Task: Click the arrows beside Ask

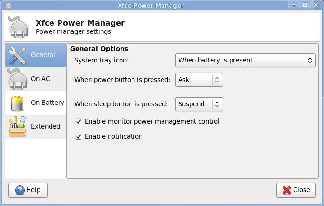Action: click(x=217, y=80)
